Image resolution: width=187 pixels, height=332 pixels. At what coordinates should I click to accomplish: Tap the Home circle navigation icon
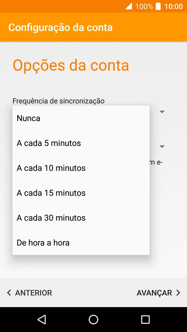[93, 319]
